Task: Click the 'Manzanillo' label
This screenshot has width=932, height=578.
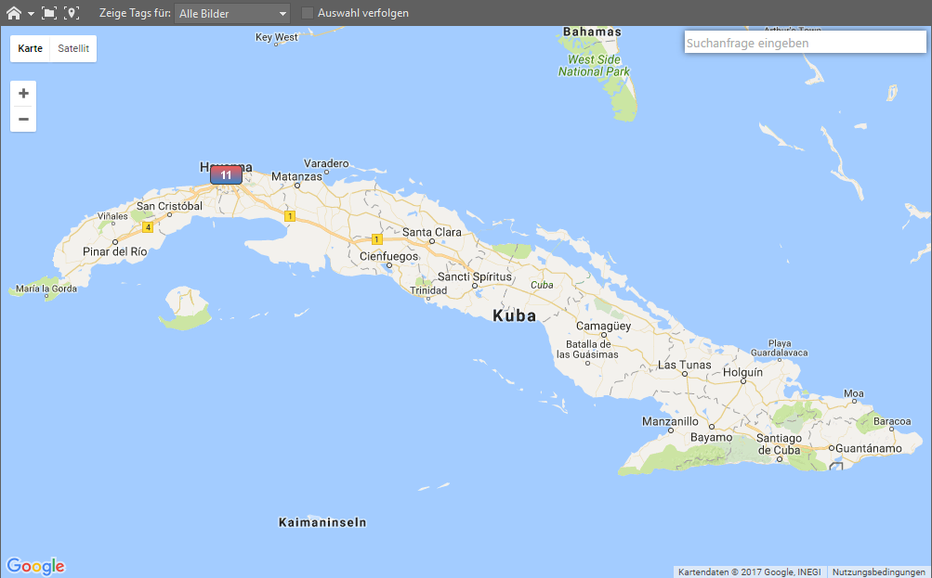Action: coord(671,421)
